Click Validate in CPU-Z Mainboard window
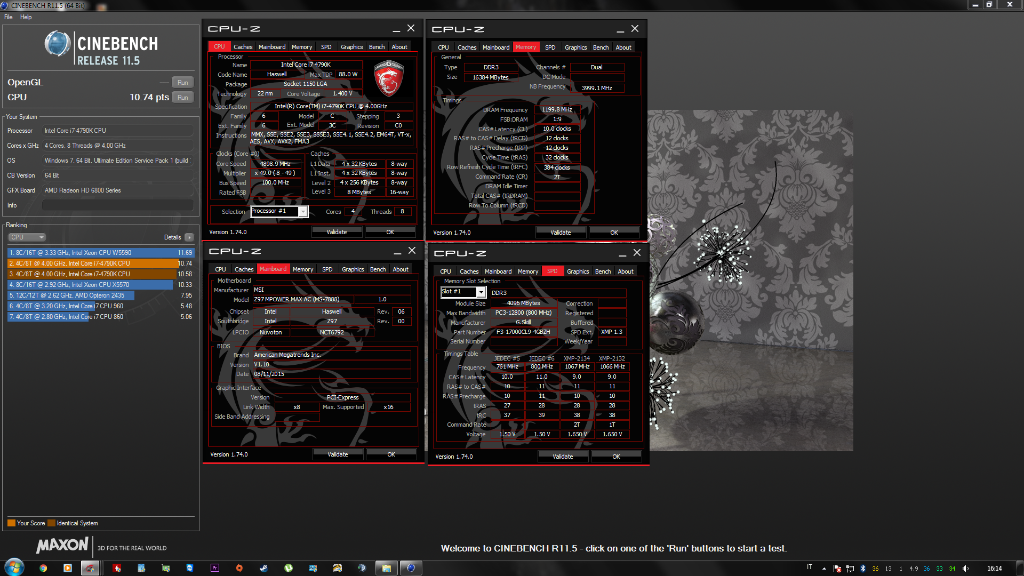The width and height of the screenshot is (1024, 576). point(338,454)
